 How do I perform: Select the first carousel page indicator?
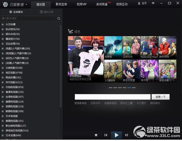click(110, 88)
